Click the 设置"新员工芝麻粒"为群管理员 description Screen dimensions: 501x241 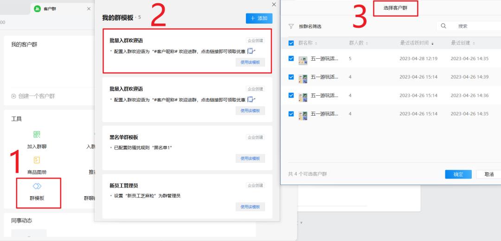(147, 196)
